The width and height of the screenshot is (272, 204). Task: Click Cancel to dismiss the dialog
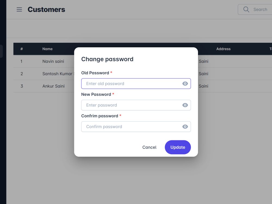pos(149,147)
